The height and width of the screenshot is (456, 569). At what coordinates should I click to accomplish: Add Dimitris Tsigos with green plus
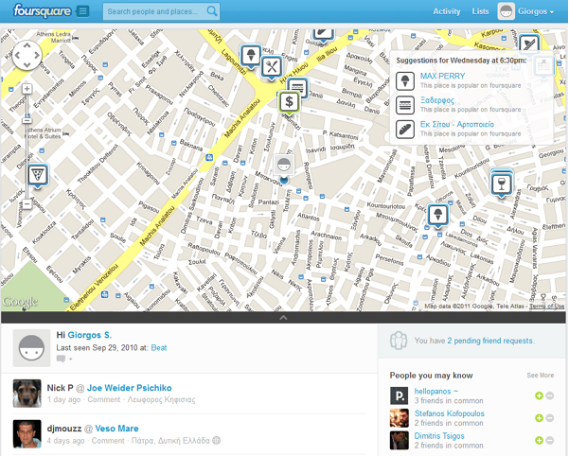[539, 441]
